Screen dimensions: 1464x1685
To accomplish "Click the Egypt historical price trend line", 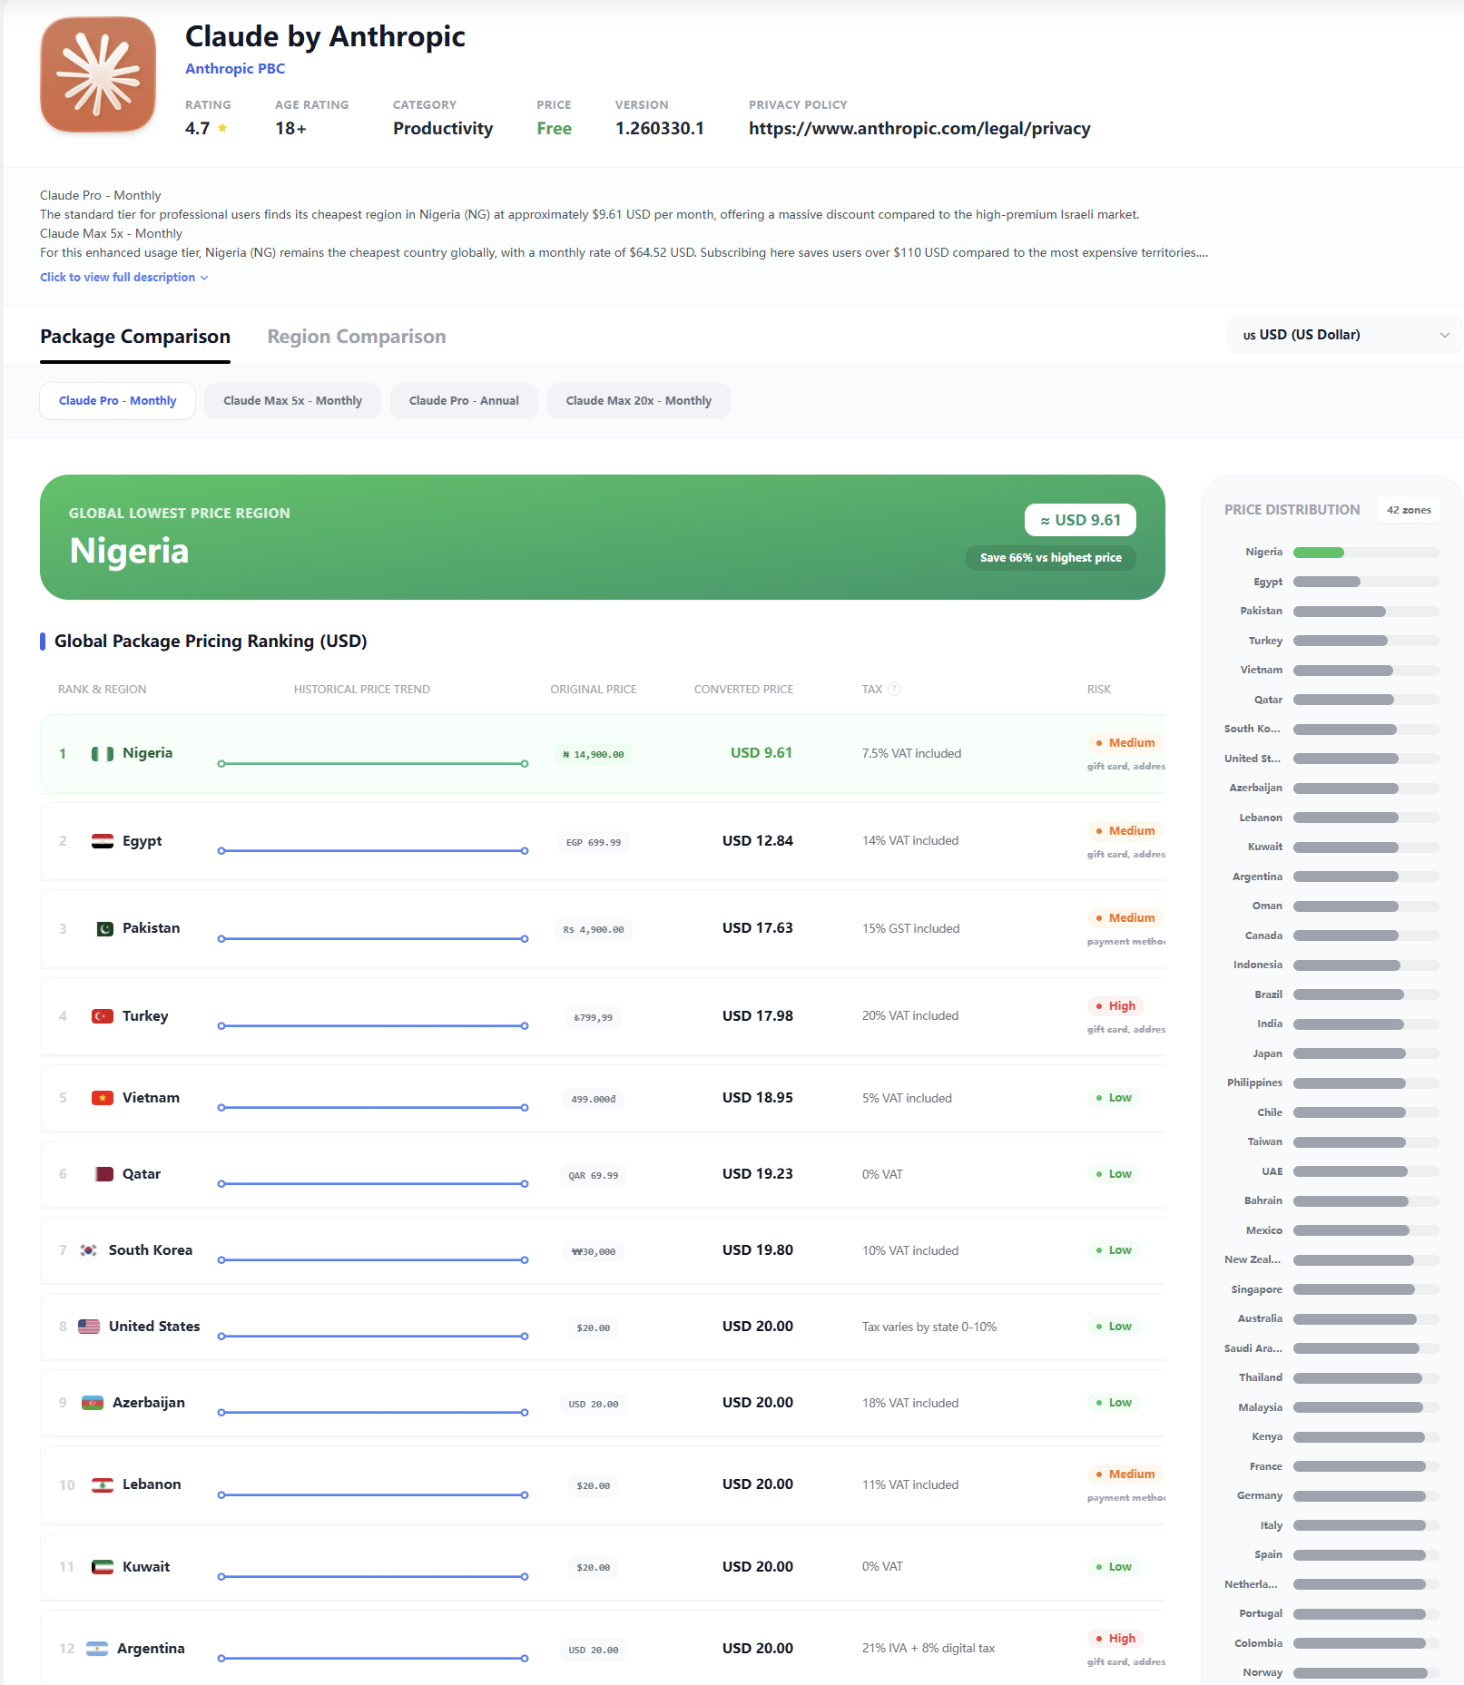I will 372,850.
